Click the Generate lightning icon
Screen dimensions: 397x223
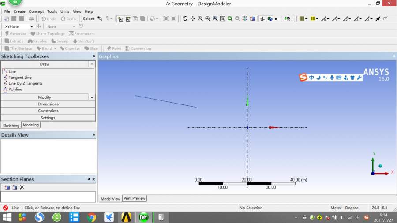pyautogui.click(x=7, y=33)
